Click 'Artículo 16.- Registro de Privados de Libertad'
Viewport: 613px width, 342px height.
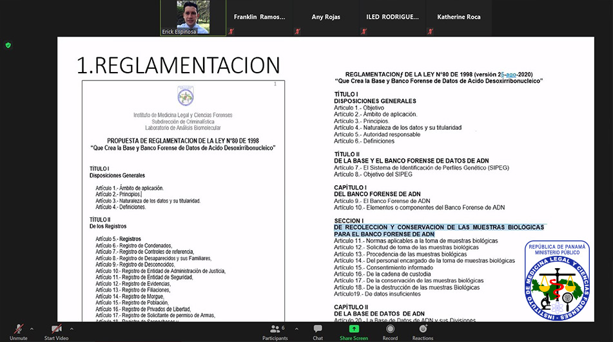point(143,309)
